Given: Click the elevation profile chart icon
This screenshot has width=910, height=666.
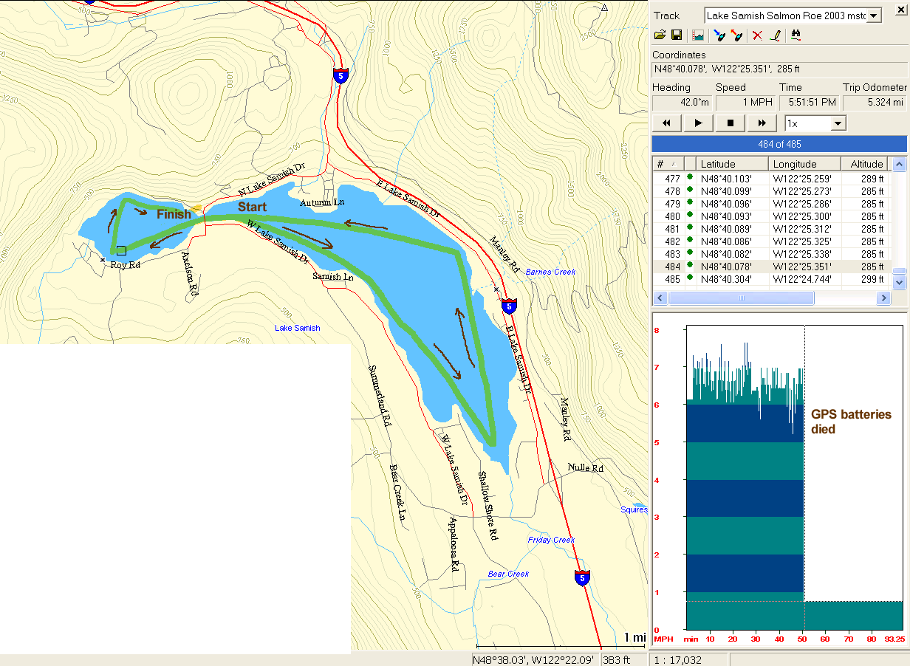Looking at the screenshot, I should 697,35.
